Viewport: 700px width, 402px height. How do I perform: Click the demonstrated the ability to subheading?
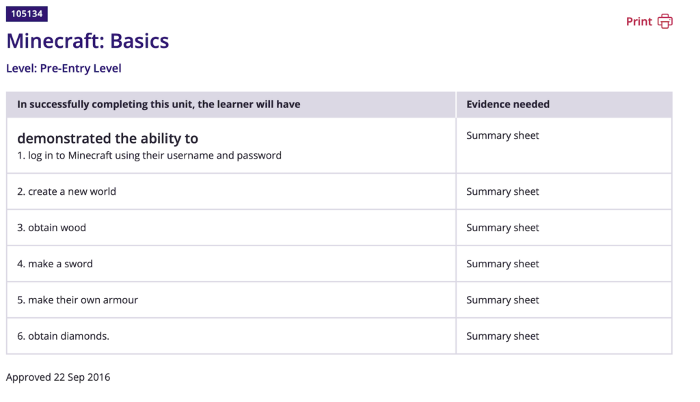(x=107, y=138)
